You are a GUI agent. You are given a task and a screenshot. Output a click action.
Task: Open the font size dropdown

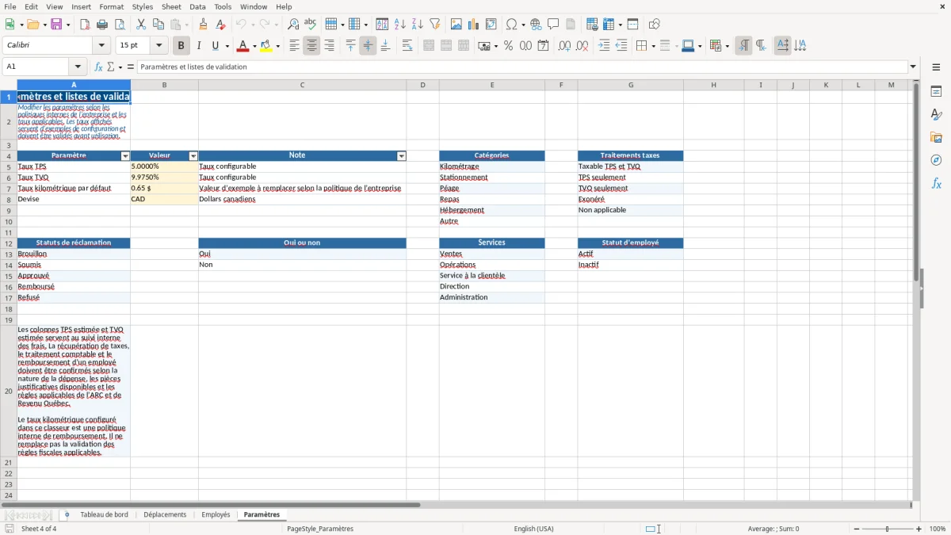pyautogui.click(x=158, y=46)
